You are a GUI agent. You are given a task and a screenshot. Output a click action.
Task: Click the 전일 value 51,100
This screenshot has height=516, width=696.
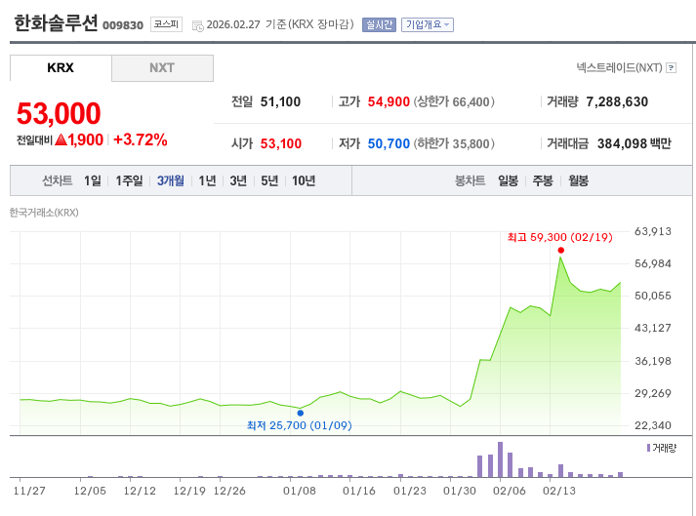[280, 102]
